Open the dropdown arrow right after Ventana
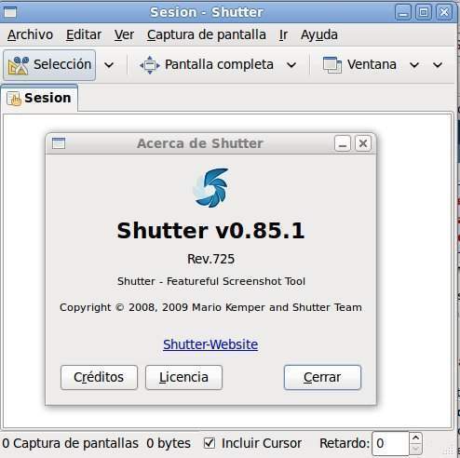The height and width of the screenshot is (458, 460). coord(414,65)
